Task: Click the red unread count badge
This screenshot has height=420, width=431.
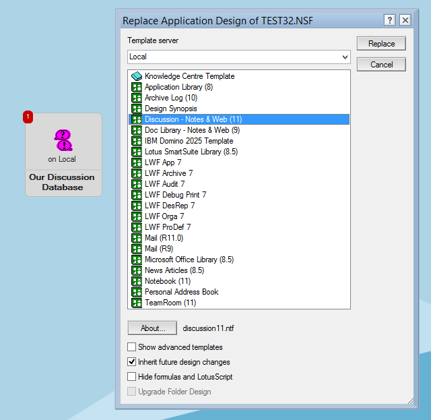Action: coord(28,117)
